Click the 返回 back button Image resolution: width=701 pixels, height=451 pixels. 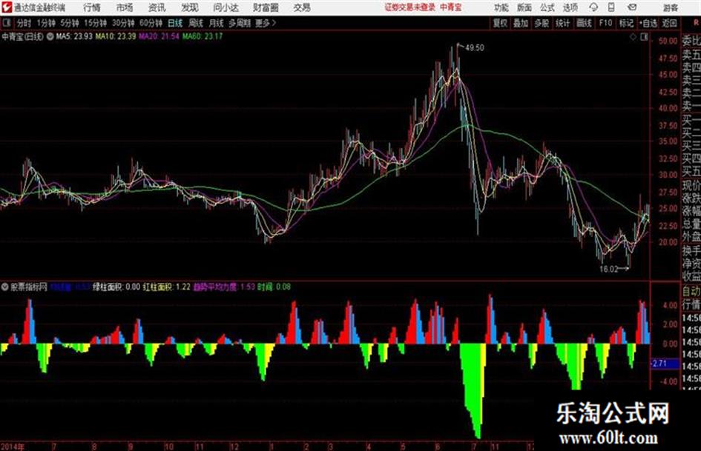(669, 23)
